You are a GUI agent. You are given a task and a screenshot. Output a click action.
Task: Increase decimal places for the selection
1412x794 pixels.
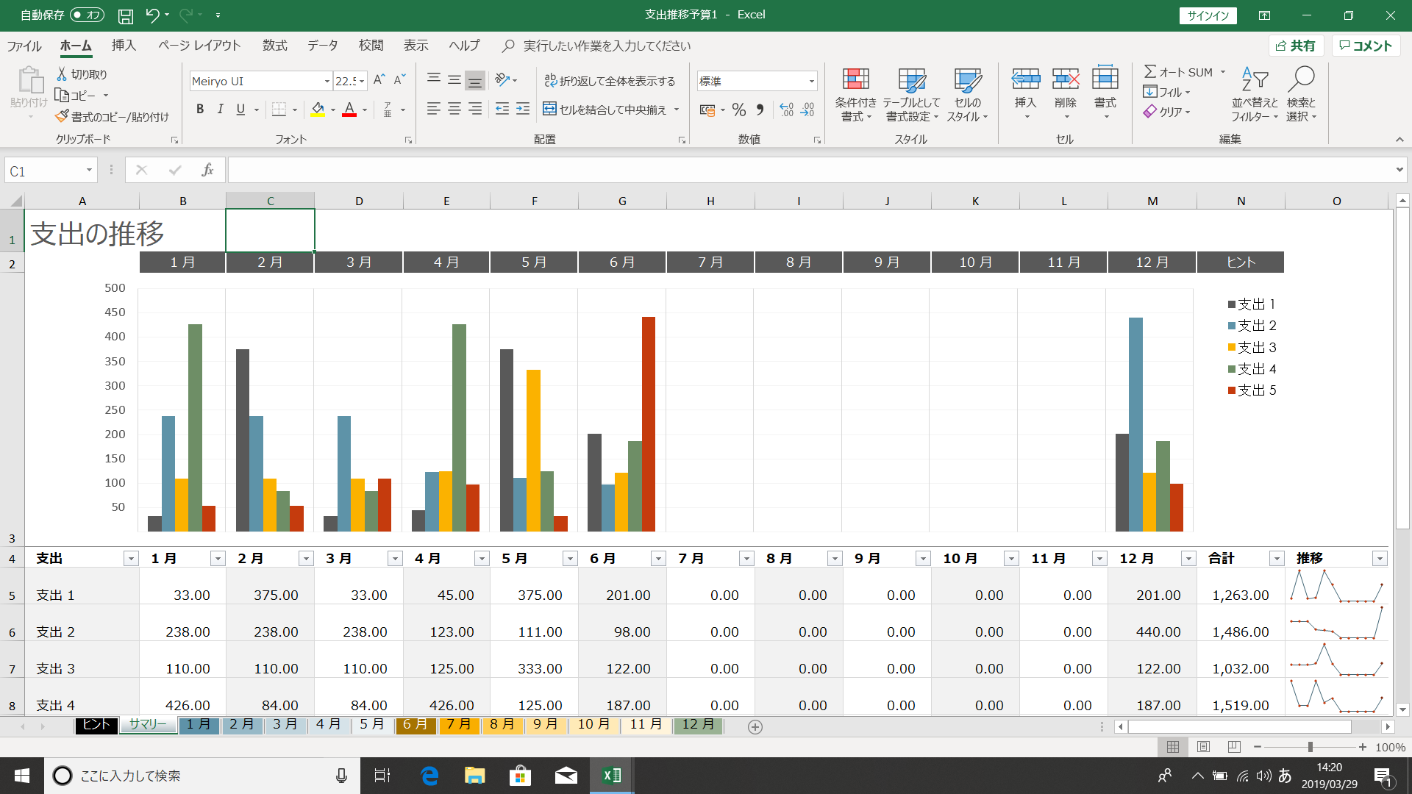click(785, 110)
